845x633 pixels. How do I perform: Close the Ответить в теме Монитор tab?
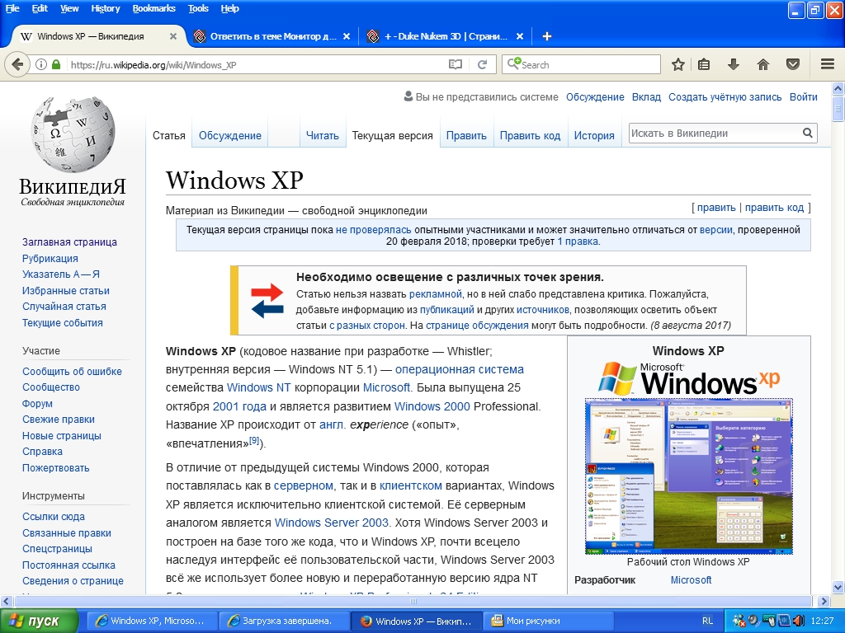(x=347, y=36)
